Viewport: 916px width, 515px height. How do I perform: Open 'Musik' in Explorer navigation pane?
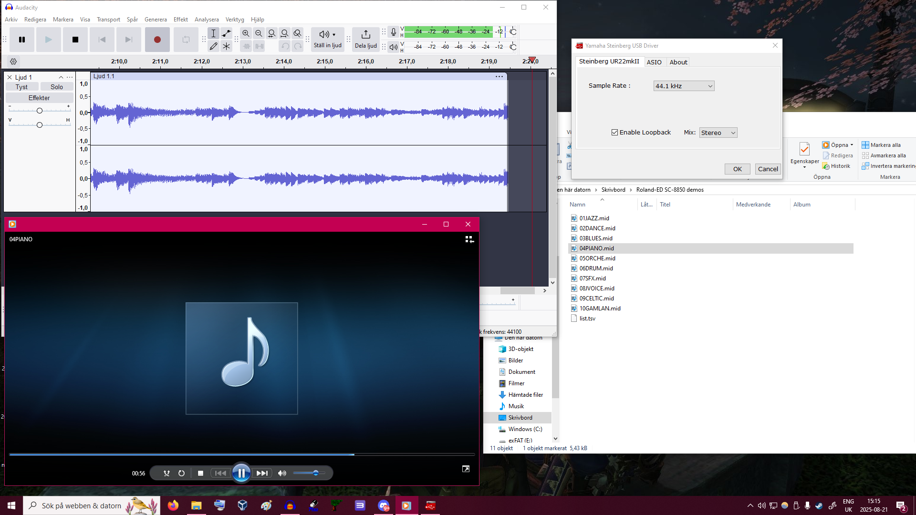click(516, 406)
